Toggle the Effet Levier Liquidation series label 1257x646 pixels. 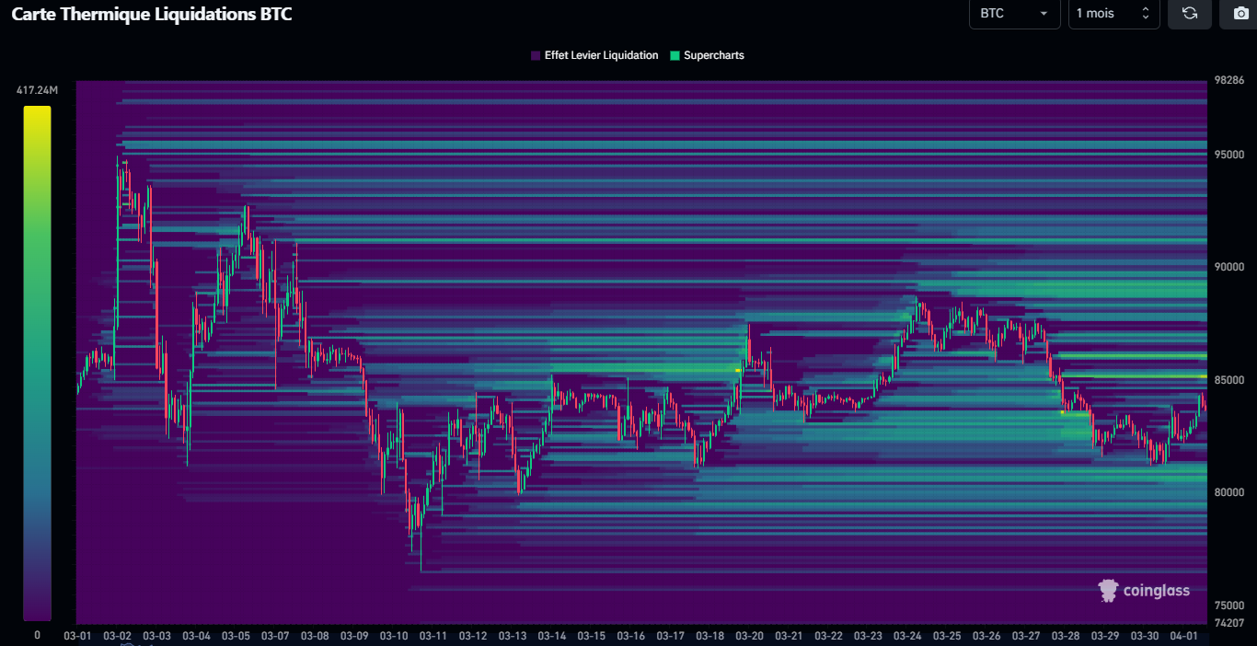click(601, 56)
